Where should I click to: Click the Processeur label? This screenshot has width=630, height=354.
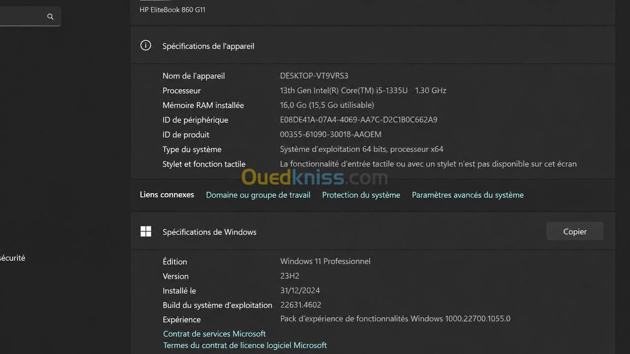pos(182,90)
